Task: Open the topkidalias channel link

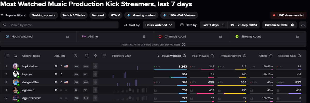Action: [x=30, y=66]
